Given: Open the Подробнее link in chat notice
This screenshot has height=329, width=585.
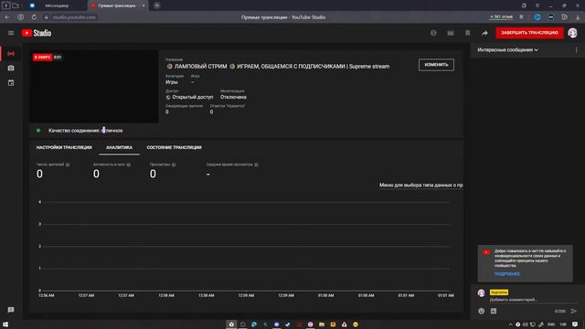Looking at the screenshot, I should click(507, 274).
